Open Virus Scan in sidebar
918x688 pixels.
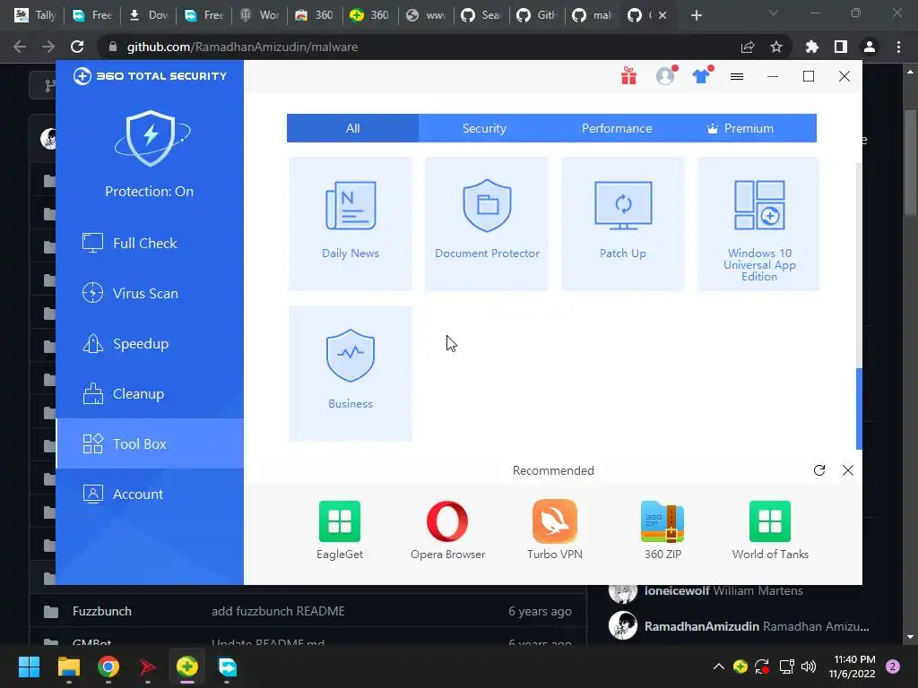point(150,293)
